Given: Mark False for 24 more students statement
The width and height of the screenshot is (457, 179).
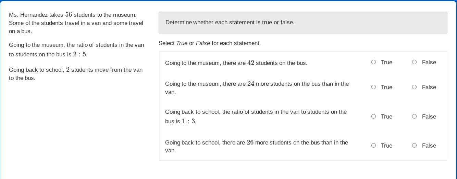Looking at the screenshot, I should [x=414, y=87].
